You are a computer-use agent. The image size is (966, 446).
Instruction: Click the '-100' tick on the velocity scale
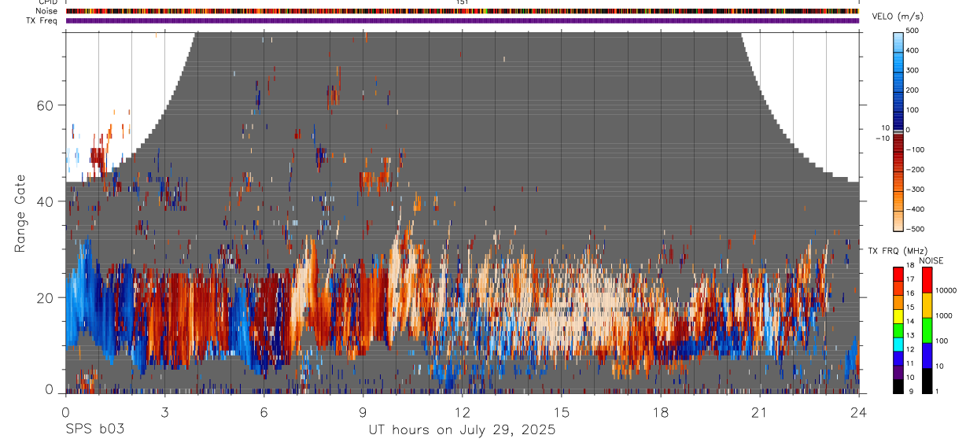click(x=915, y=149)
